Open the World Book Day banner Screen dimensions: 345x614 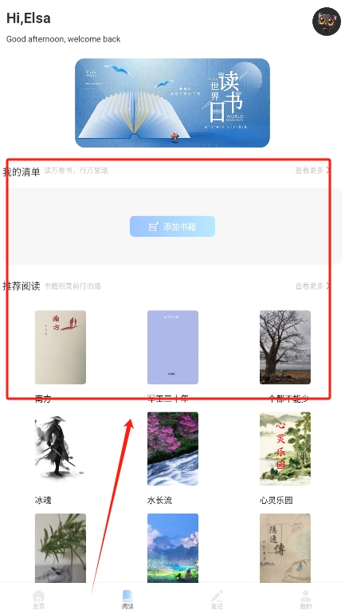[172, 103]
